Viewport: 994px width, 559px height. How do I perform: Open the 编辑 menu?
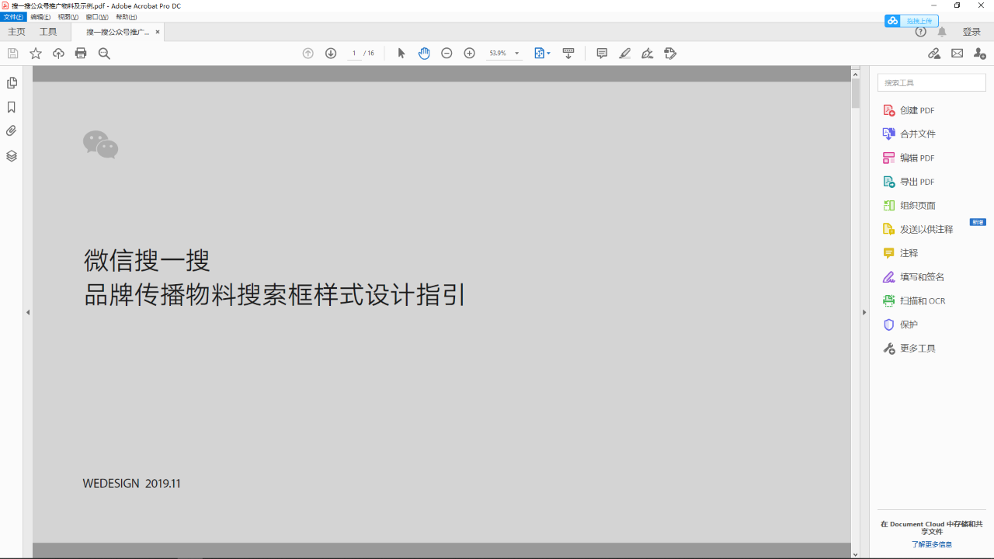[40, 17]
